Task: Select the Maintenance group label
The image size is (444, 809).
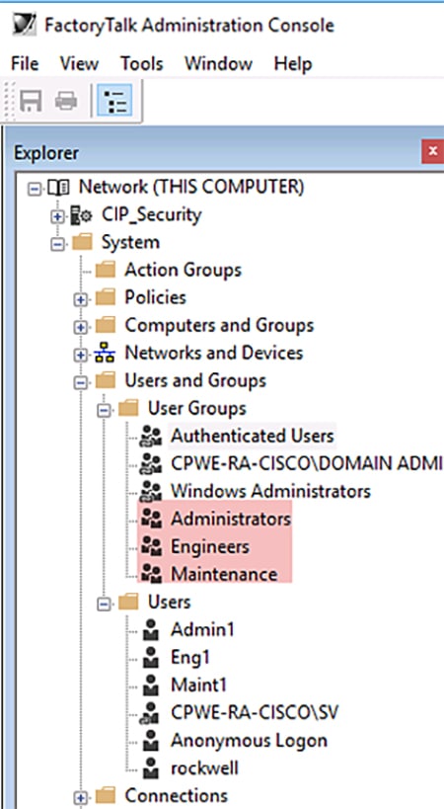Action: (224, 574)
